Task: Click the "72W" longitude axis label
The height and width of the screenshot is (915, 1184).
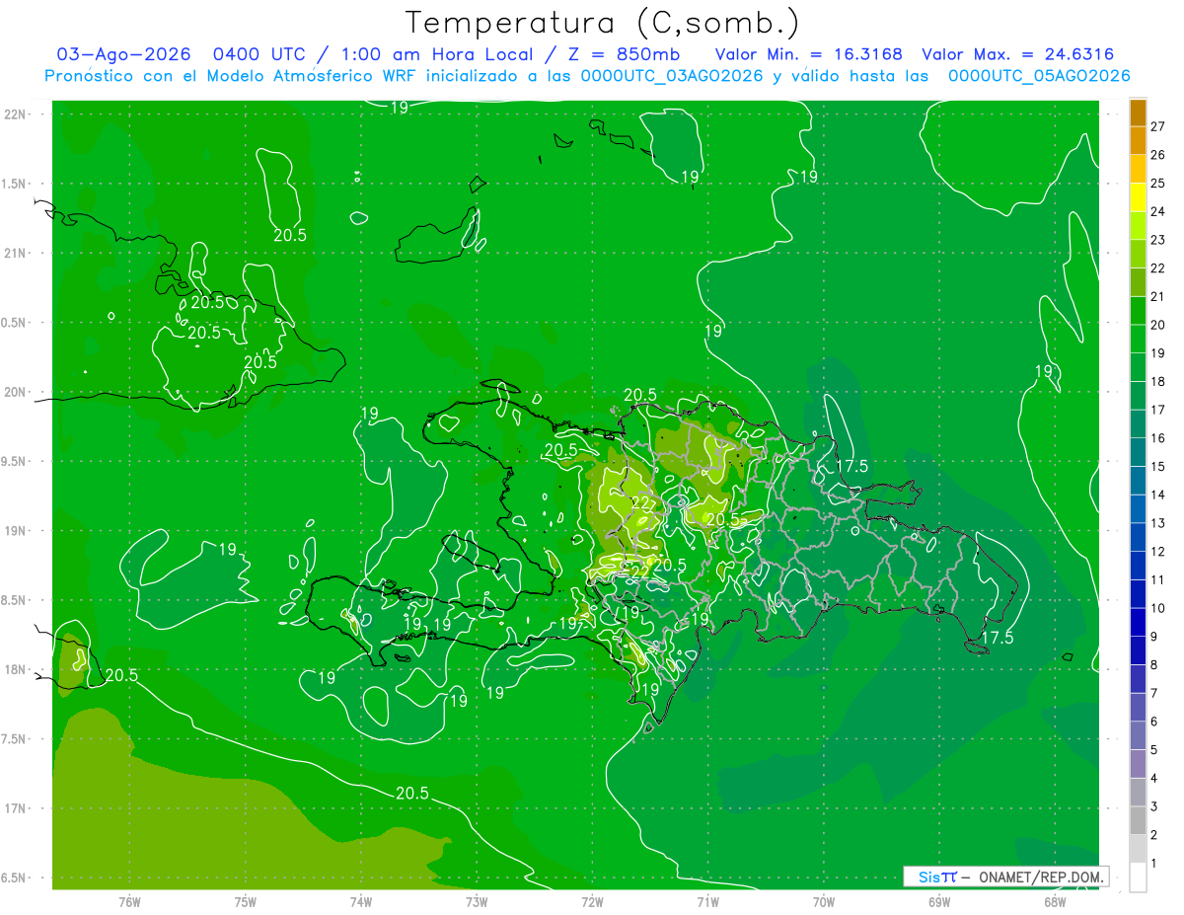Action: pyautogui.click(x=592, y=901)
